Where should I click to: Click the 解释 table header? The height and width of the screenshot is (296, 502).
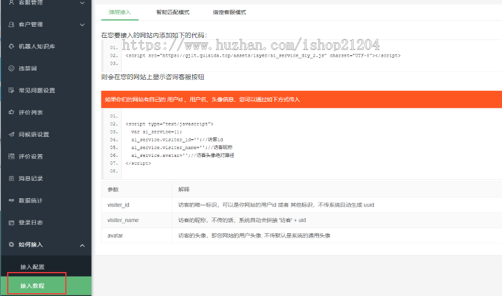(x=184, y=189)
